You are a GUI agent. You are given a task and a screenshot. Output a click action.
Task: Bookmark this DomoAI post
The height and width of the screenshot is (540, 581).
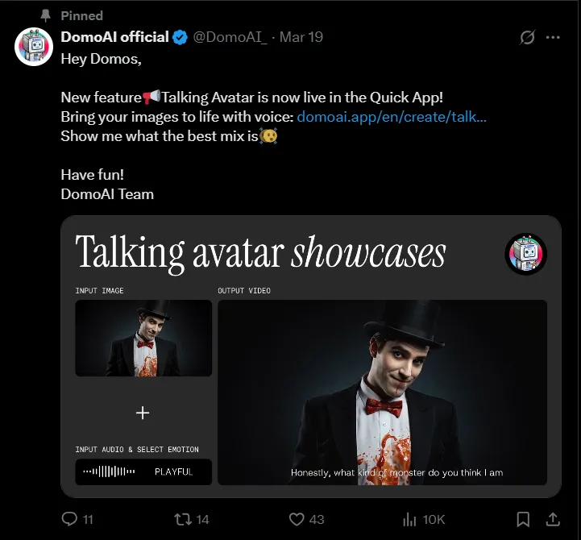click(523, 519)
